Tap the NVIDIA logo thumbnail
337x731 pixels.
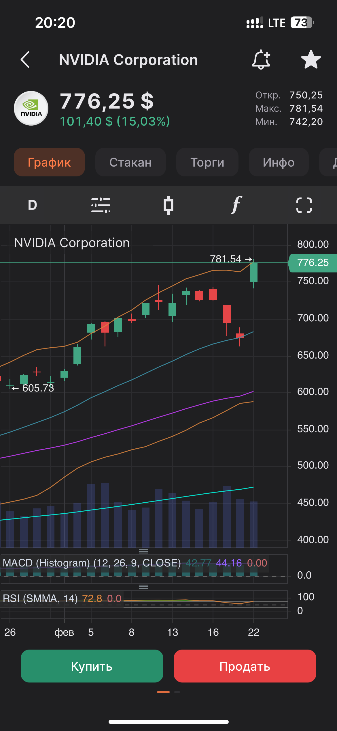pyautogui.click(x=31, y=108)
